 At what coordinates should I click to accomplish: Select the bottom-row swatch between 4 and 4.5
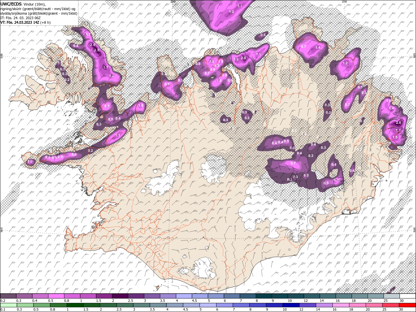click(175, 305)
